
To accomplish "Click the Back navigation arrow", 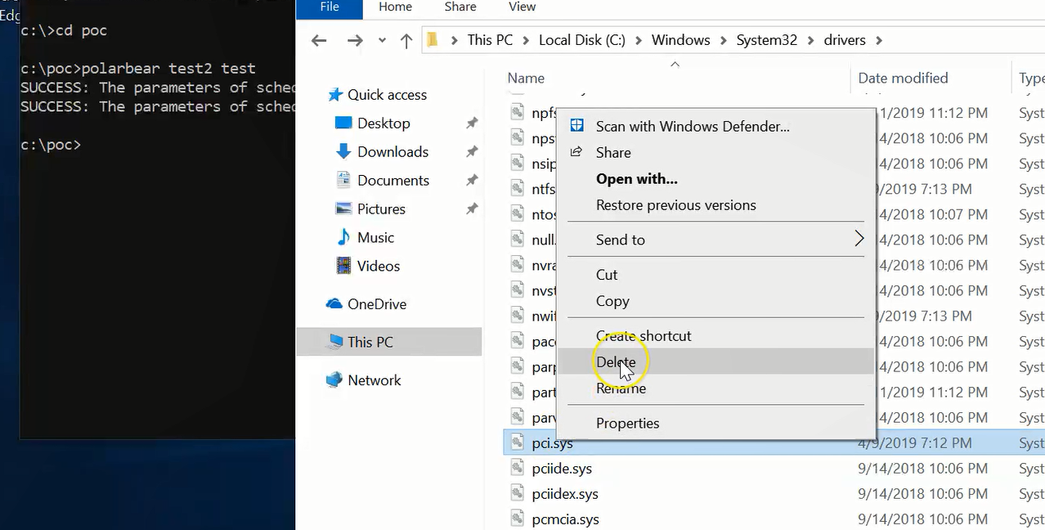I will point(319,40).
